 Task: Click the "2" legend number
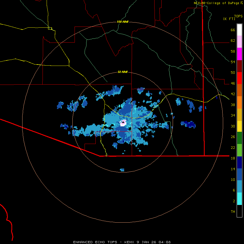point(234,201)
